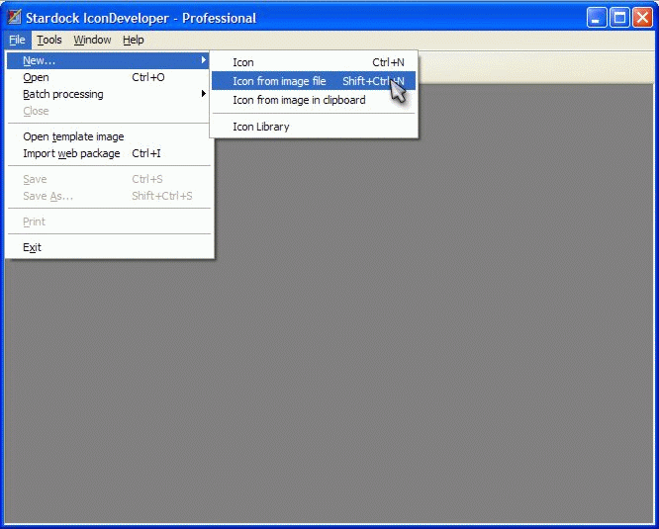This screenshot has width=659, height=529.
Task: Minimize the IconDeveloper window
Action: coord(596,18)
